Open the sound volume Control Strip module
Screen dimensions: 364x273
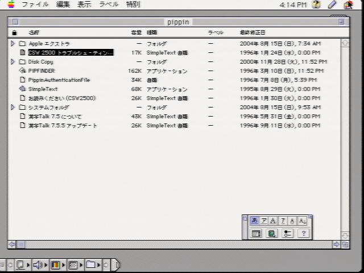[38, 264]
